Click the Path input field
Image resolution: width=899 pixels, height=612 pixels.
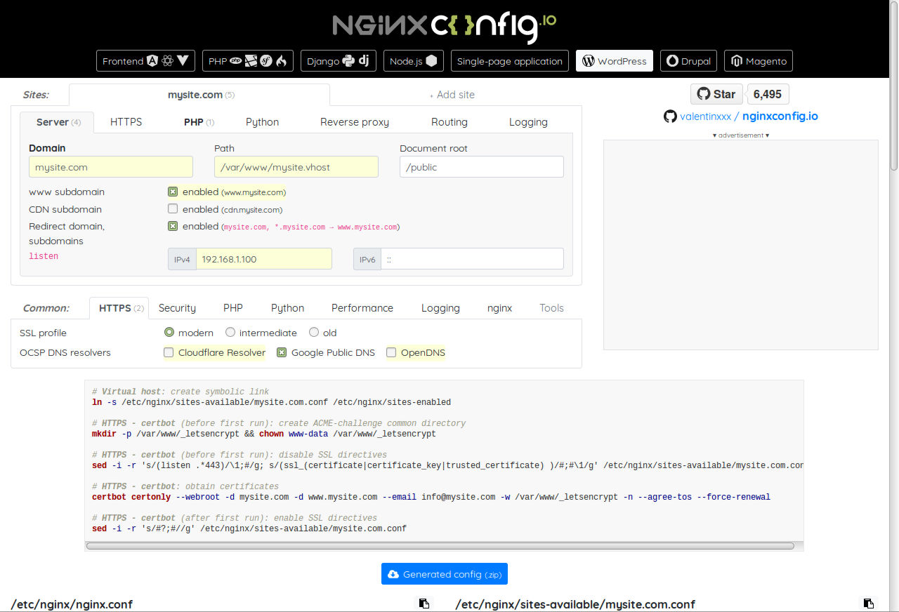pos(296,167)
